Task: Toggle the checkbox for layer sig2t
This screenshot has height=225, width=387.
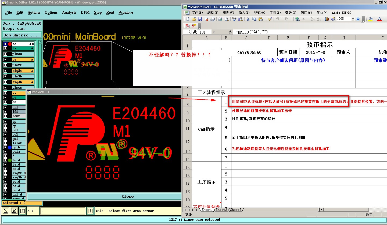Action: point(5,71)
